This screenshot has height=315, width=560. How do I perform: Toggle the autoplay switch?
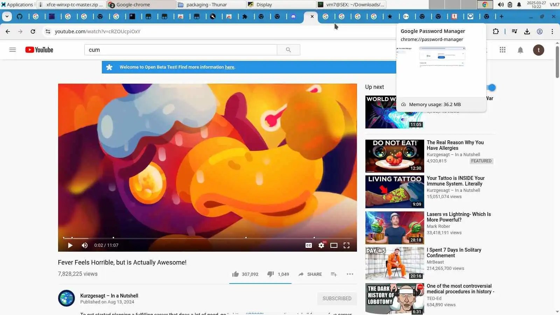point(491,87)
